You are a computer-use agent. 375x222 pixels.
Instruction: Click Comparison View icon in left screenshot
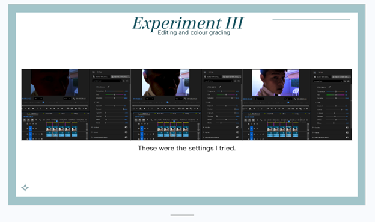click(80, 109)
